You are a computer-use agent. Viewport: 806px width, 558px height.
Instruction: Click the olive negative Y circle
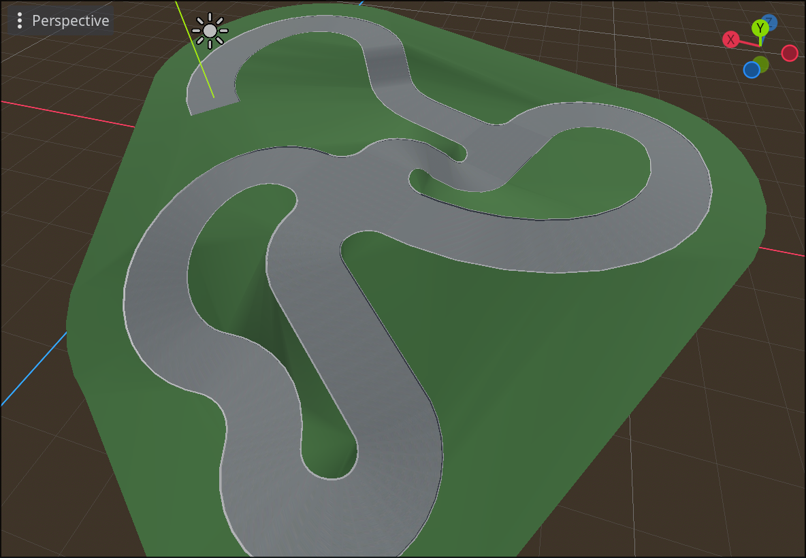pyautogui.click(x=762, y=64)
